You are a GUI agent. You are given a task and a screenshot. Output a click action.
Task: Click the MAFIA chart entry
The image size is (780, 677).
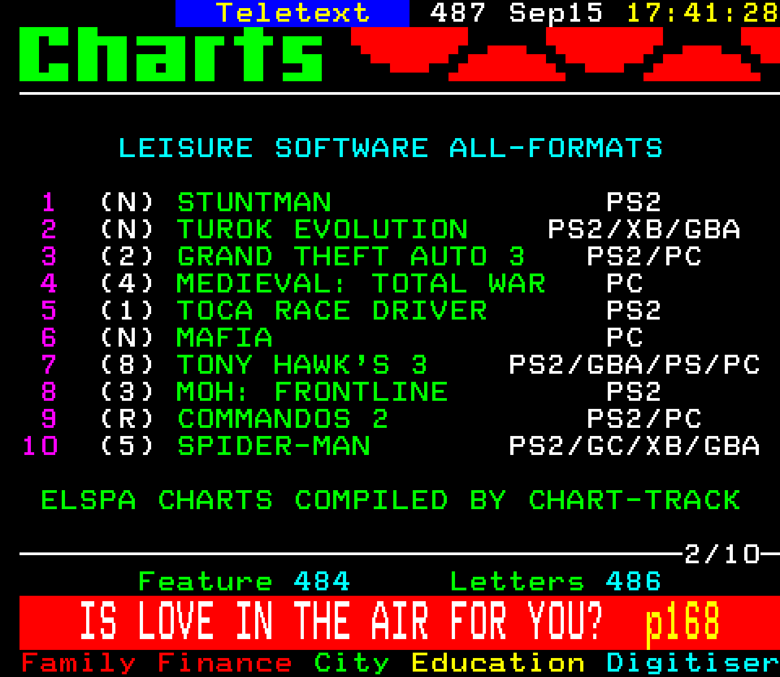coord(225,338)
